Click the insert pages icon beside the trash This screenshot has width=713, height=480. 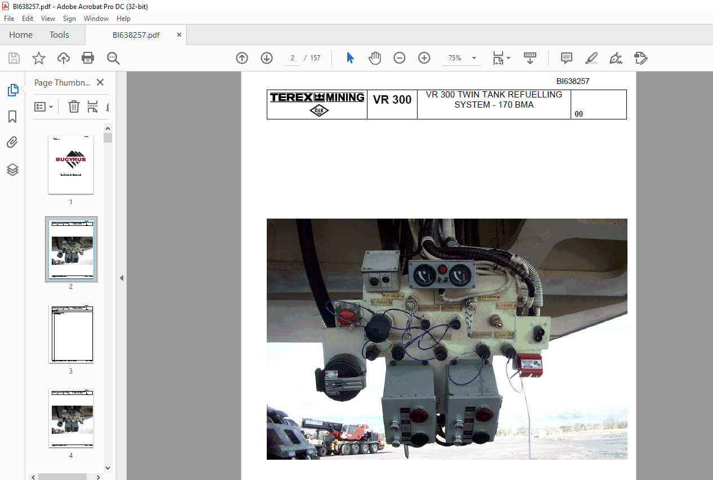point(93,106)
